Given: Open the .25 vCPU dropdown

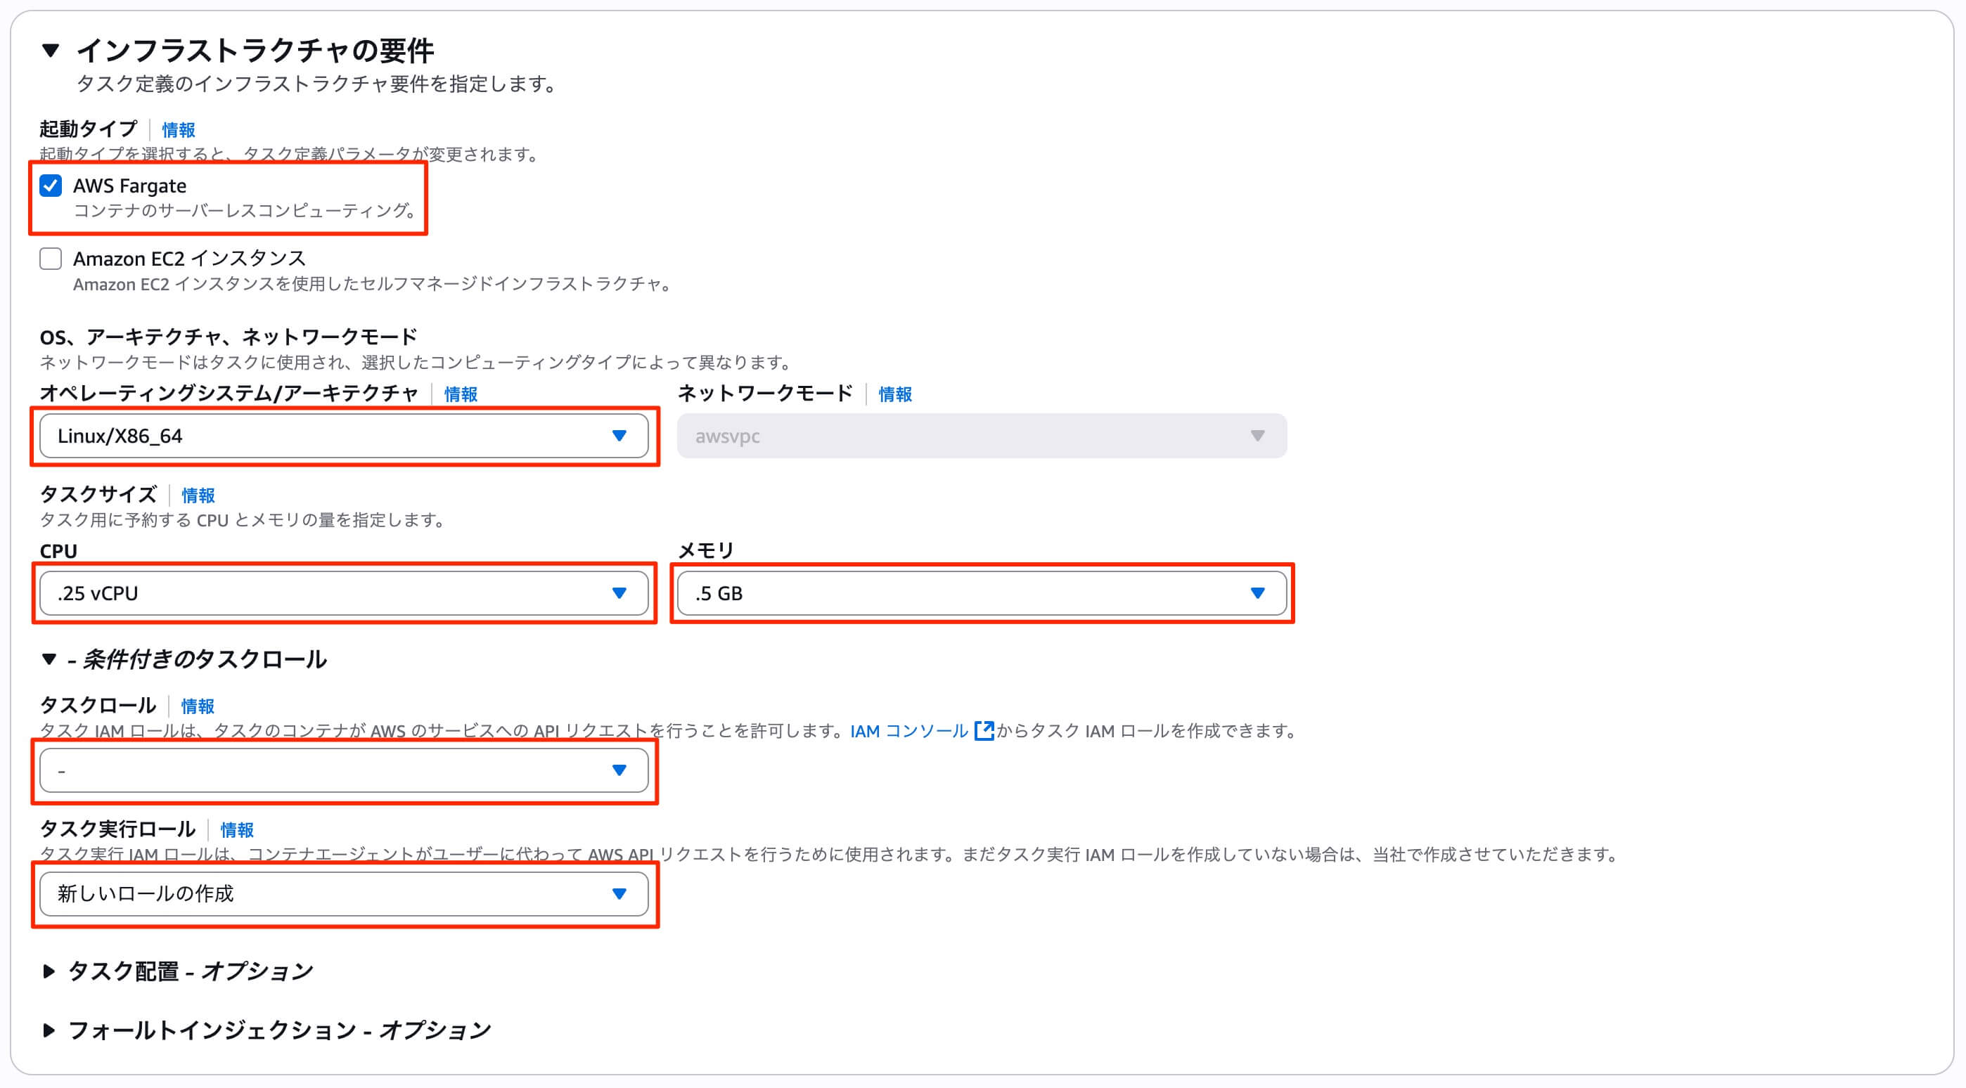Looking at the screenshot, I should 343,592.
